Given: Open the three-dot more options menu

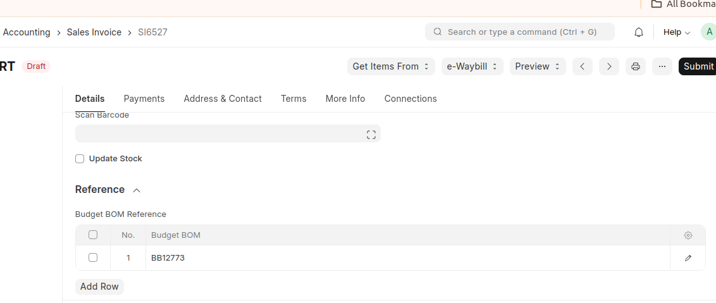Looking at the screenshot, I should click(x=662, y=66).
